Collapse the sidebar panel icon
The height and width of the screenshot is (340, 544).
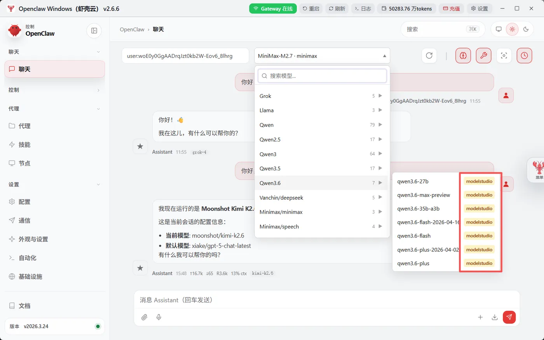tap(94, 31)
